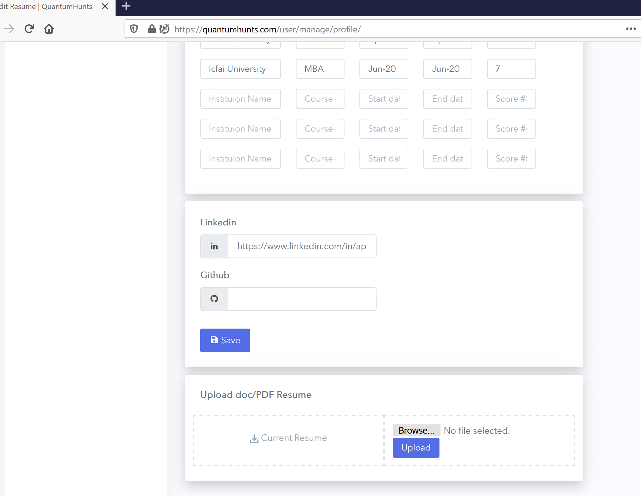Open a new browser tab
The width and height of the screenshot is (641, 496).
coord(126,6)
